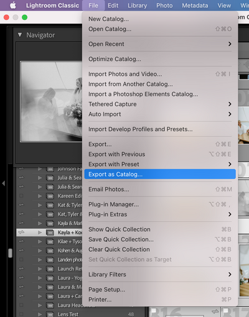This screenshot has width=249, height=317.
Task: Click collection icon for Laura + Car row
Action: pyautogui.click(x=50, y=296)
